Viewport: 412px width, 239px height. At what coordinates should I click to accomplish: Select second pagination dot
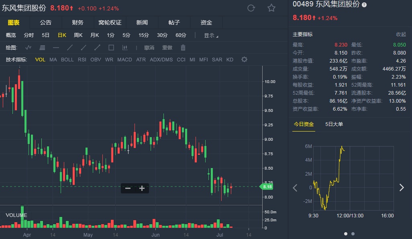[353, 234]
